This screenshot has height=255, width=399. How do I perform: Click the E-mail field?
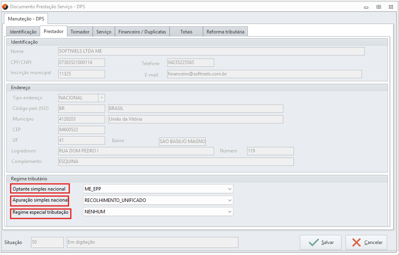pos(264,74)
